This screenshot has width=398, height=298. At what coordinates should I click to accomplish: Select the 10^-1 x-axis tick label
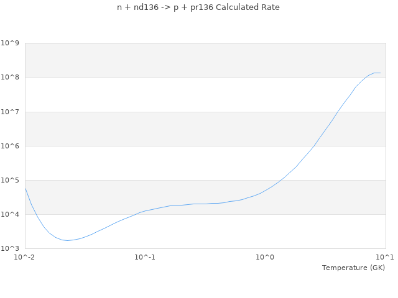click(144, 257)
